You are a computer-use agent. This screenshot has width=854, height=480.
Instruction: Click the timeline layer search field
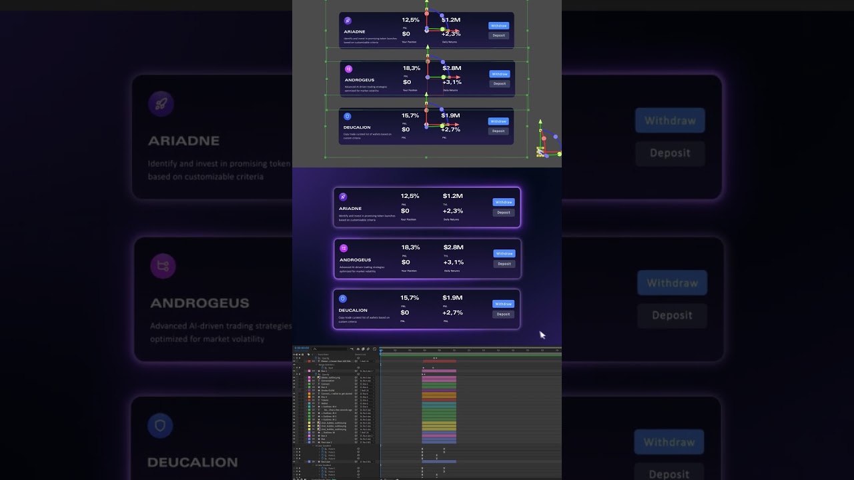[x=330, y=349]
